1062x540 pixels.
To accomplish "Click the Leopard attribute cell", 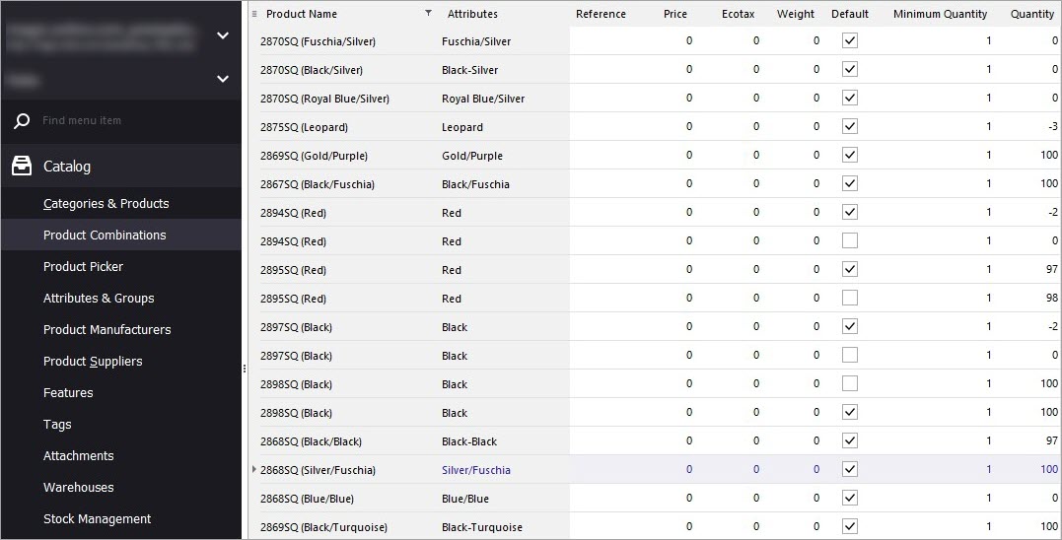I will tap(461, 126).
